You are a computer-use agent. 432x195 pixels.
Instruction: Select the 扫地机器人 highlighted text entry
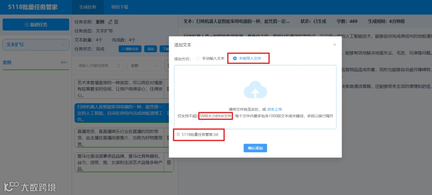[119, 113]
